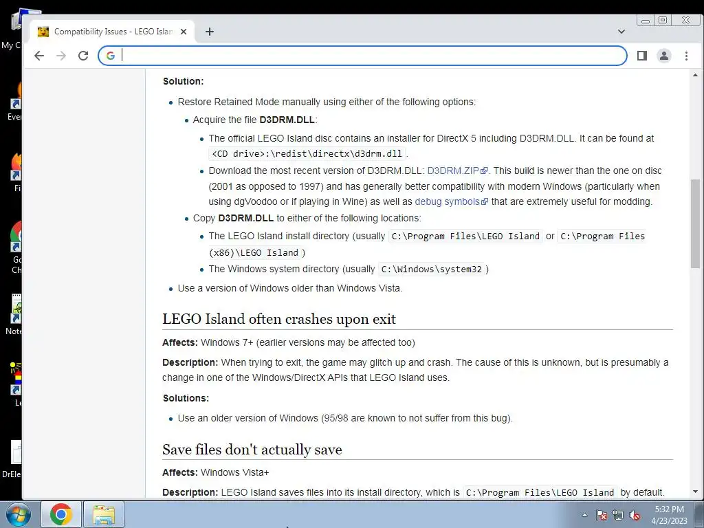The image size is (704, 528).
Task: Click the bold 'Solutions:' label
Action: pyautogui.click(x=186, y=398)
